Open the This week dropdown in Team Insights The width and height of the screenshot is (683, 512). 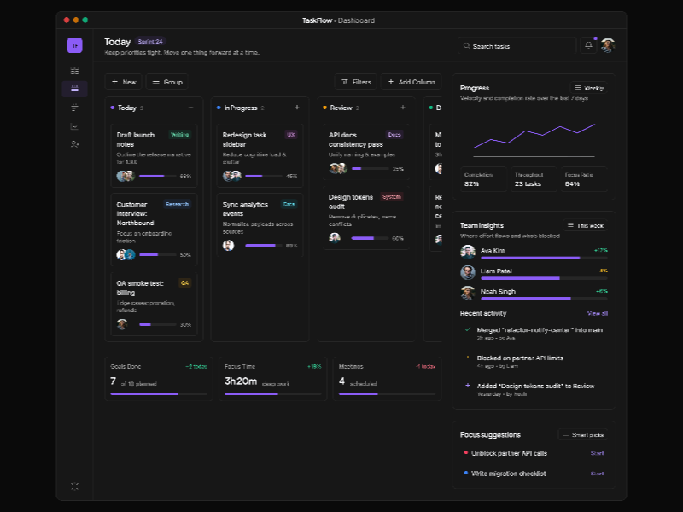point(585,225)
